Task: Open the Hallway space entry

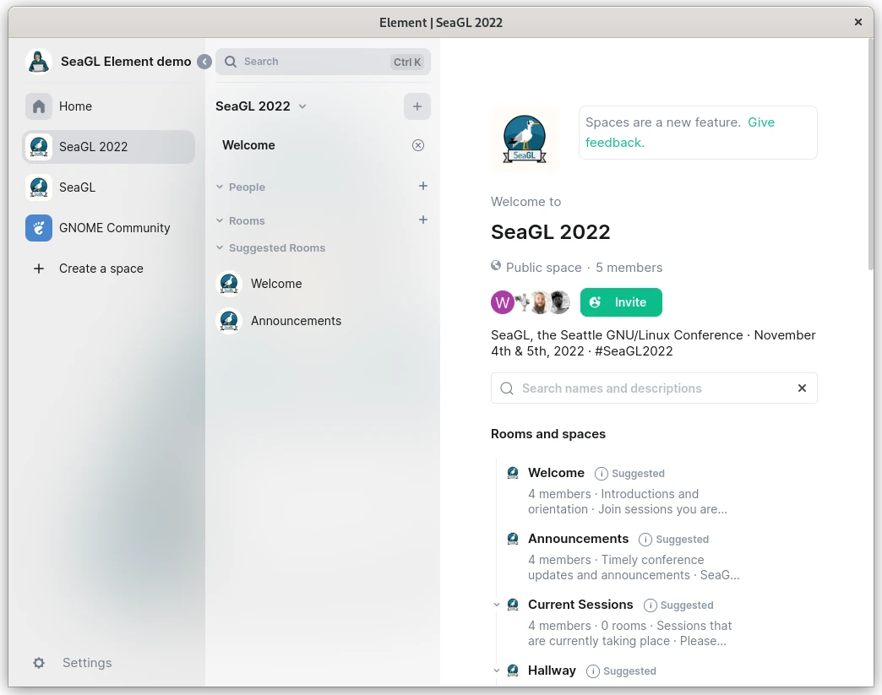Action: [x=552, y=671]
